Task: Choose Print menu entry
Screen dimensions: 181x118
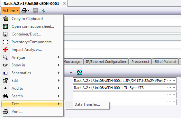Action: pyautogui.click(x=32, y=112)
